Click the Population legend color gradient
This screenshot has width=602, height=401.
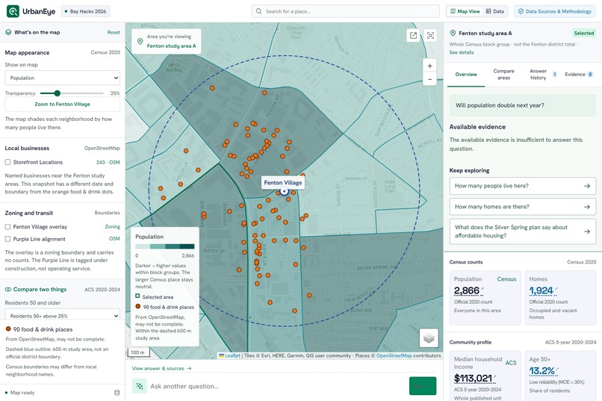[x=165, y=246]
